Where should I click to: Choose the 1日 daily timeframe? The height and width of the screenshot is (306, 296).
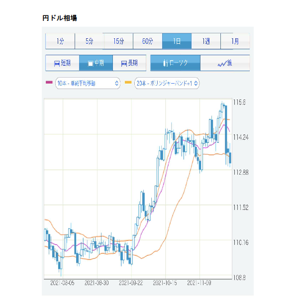point(177,41)
